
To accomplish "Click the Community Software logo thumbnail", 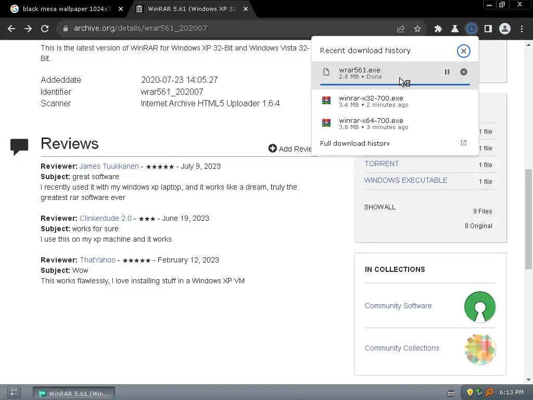I will point(479,306).
